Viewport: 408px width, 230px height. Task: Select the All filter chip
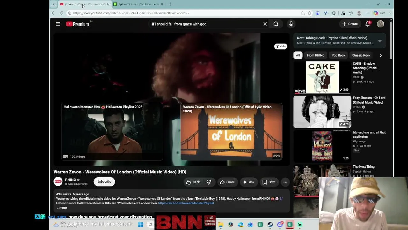298,55
